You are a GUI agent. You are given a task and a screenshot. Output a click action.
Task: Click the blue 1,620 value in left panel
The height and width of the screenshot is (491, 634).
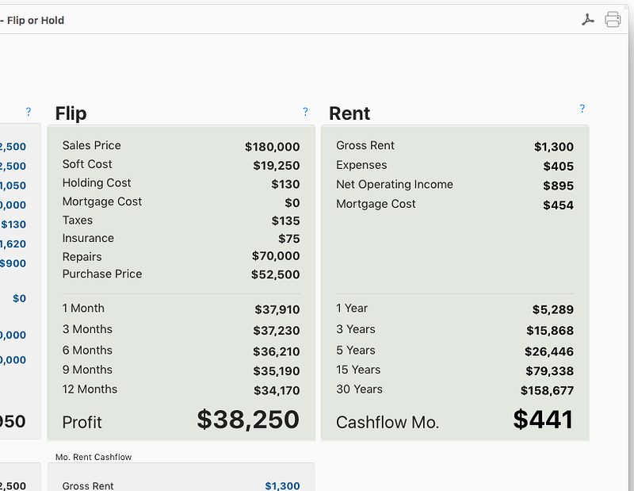pos(13,244)
